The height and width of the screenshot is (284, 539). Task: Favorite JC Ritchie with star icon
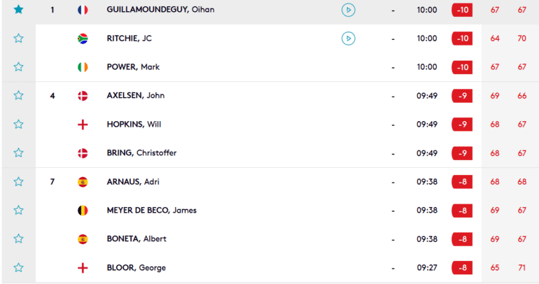[x=19, y=38]
